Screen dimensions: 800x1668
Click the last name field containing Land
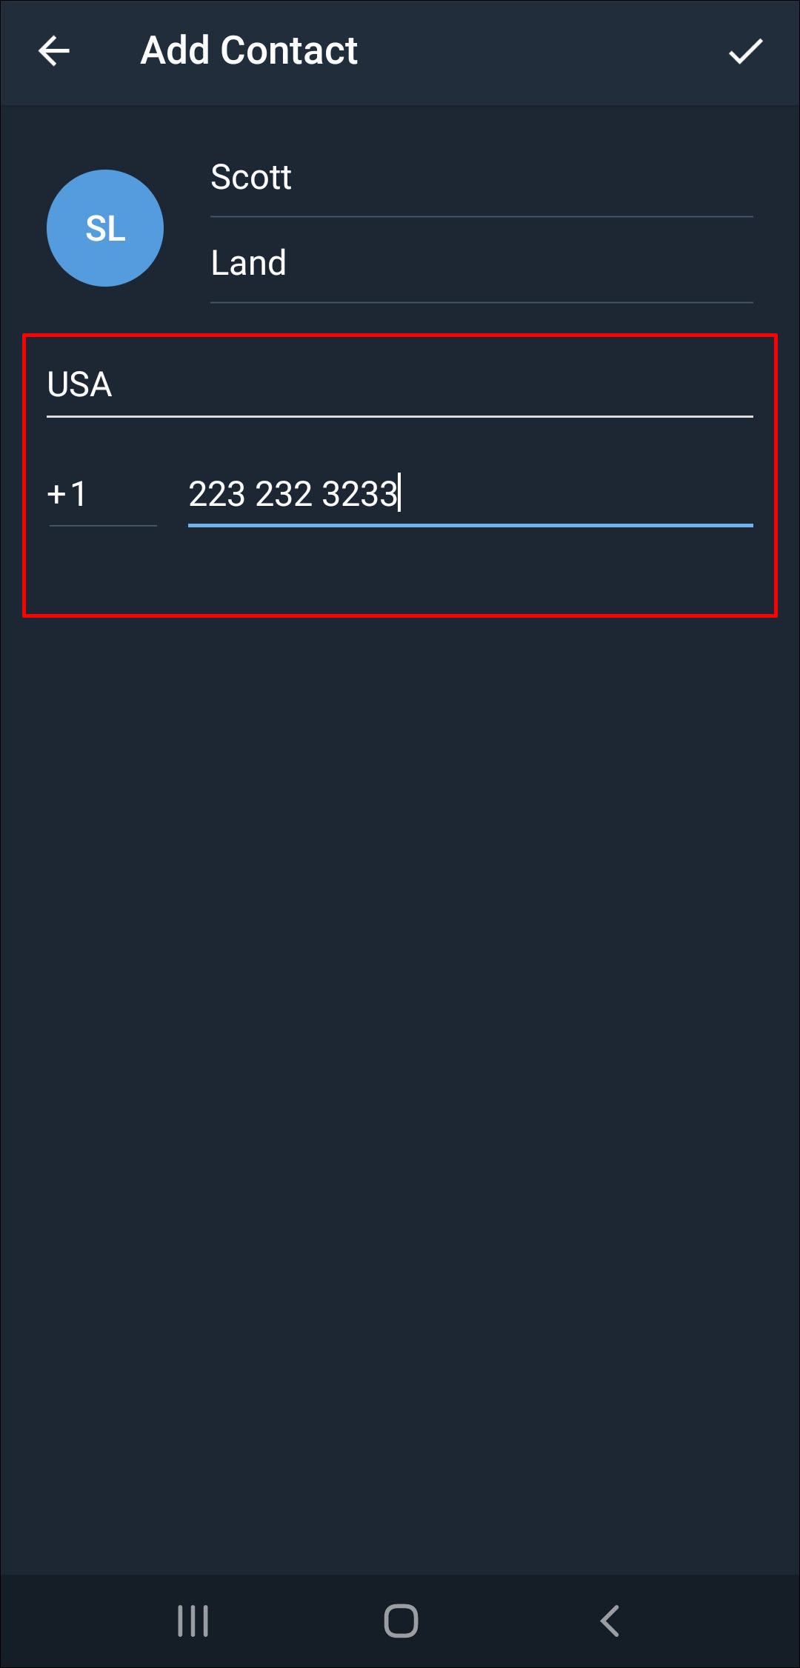pyautogui.click(x=481, y=263)
